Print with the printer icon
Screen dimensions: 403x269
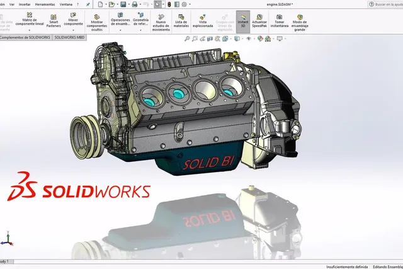pyautogui.click(x=134, y=4)
